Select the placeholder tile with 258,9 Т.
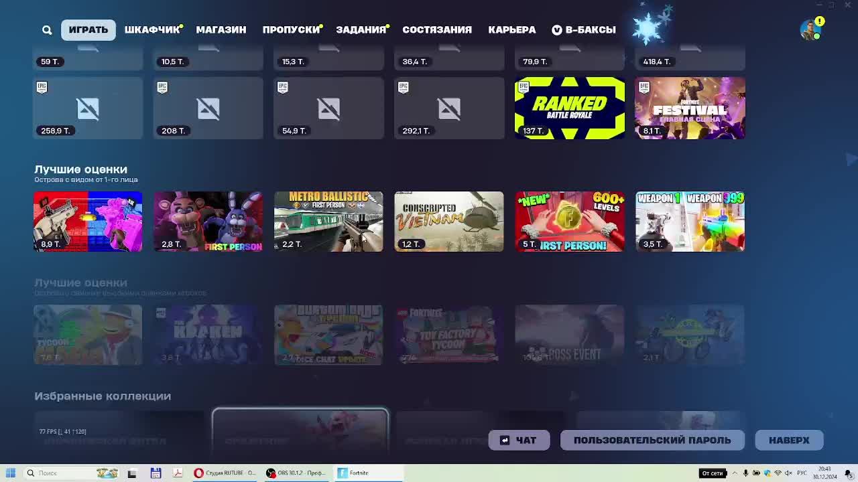Viewport: 858px width, 482px height. pos(88,108)
